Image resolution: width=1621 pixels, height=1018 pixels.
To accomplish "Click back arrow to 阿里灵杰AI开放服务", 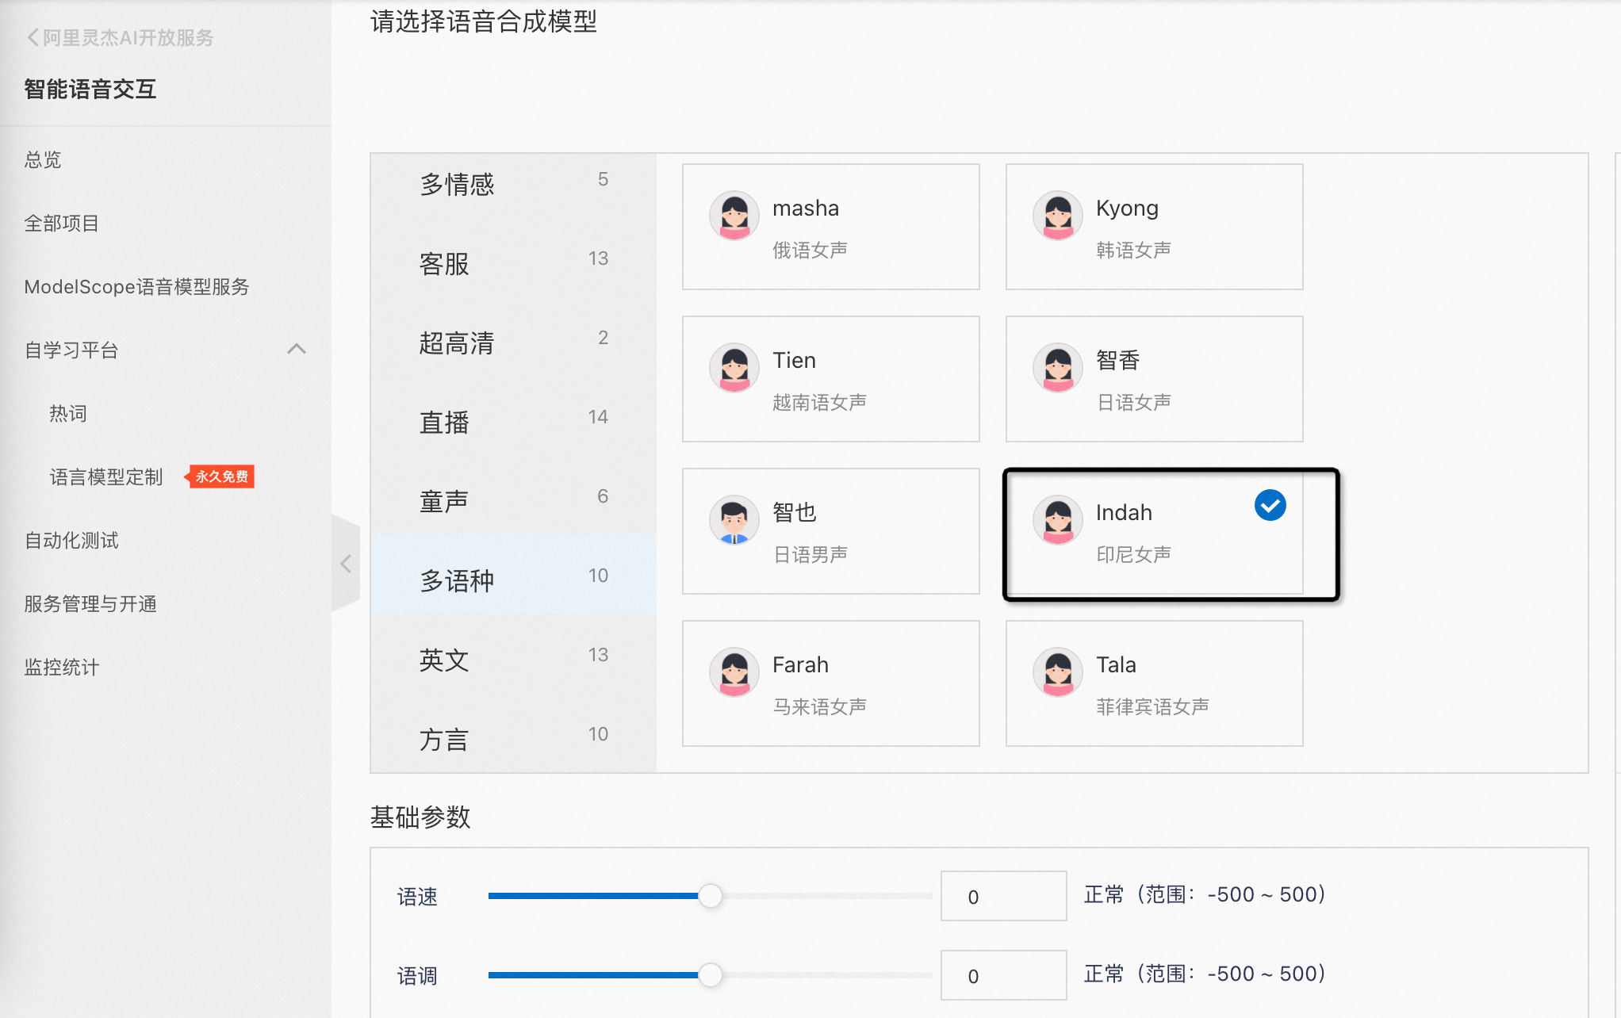I will [33, 37].
